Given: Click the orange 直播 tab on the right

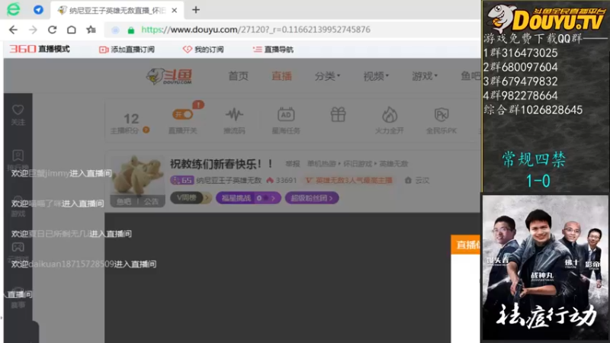Looking at the screenshot, I should pyautogui.click(x=466, y=245).
